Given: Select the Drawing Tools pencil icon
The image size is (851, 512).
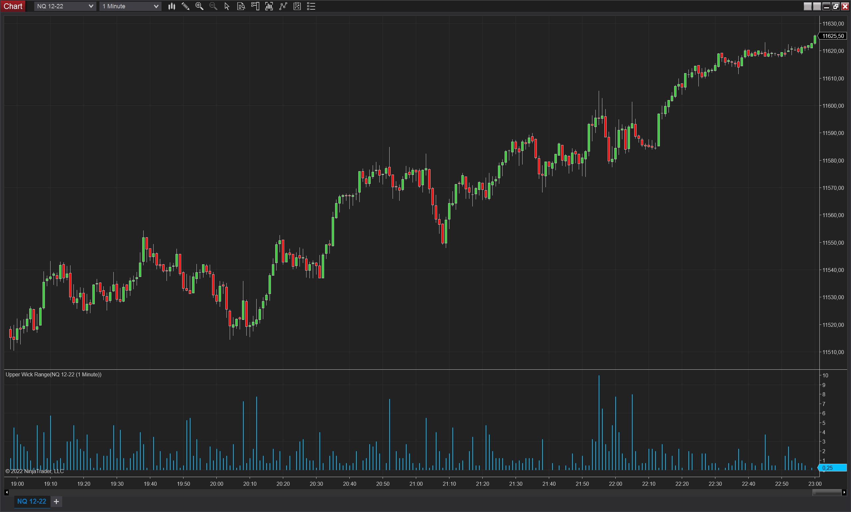Looking at the screenshot, I should [185, 6].
